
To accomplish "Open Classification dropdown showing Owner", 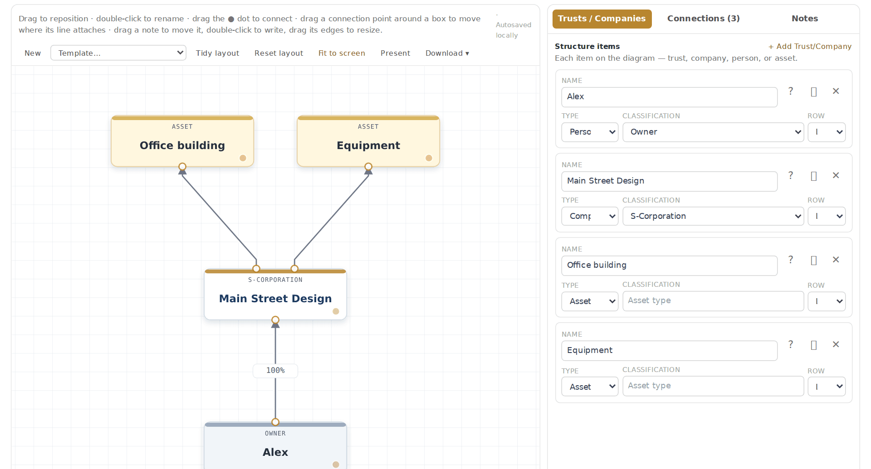I will [713, 132].
